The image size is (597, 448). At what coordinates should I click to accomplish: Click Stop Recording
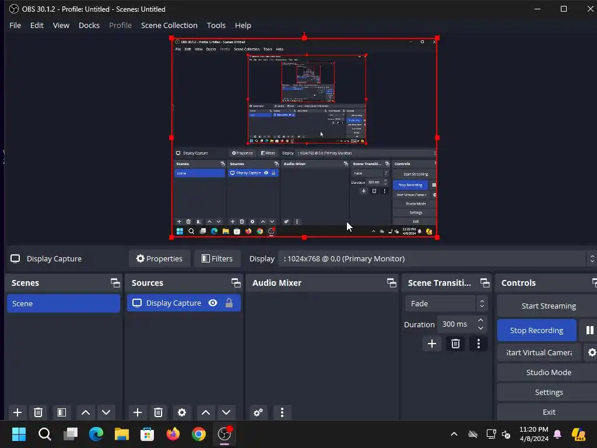coord(536,330)
